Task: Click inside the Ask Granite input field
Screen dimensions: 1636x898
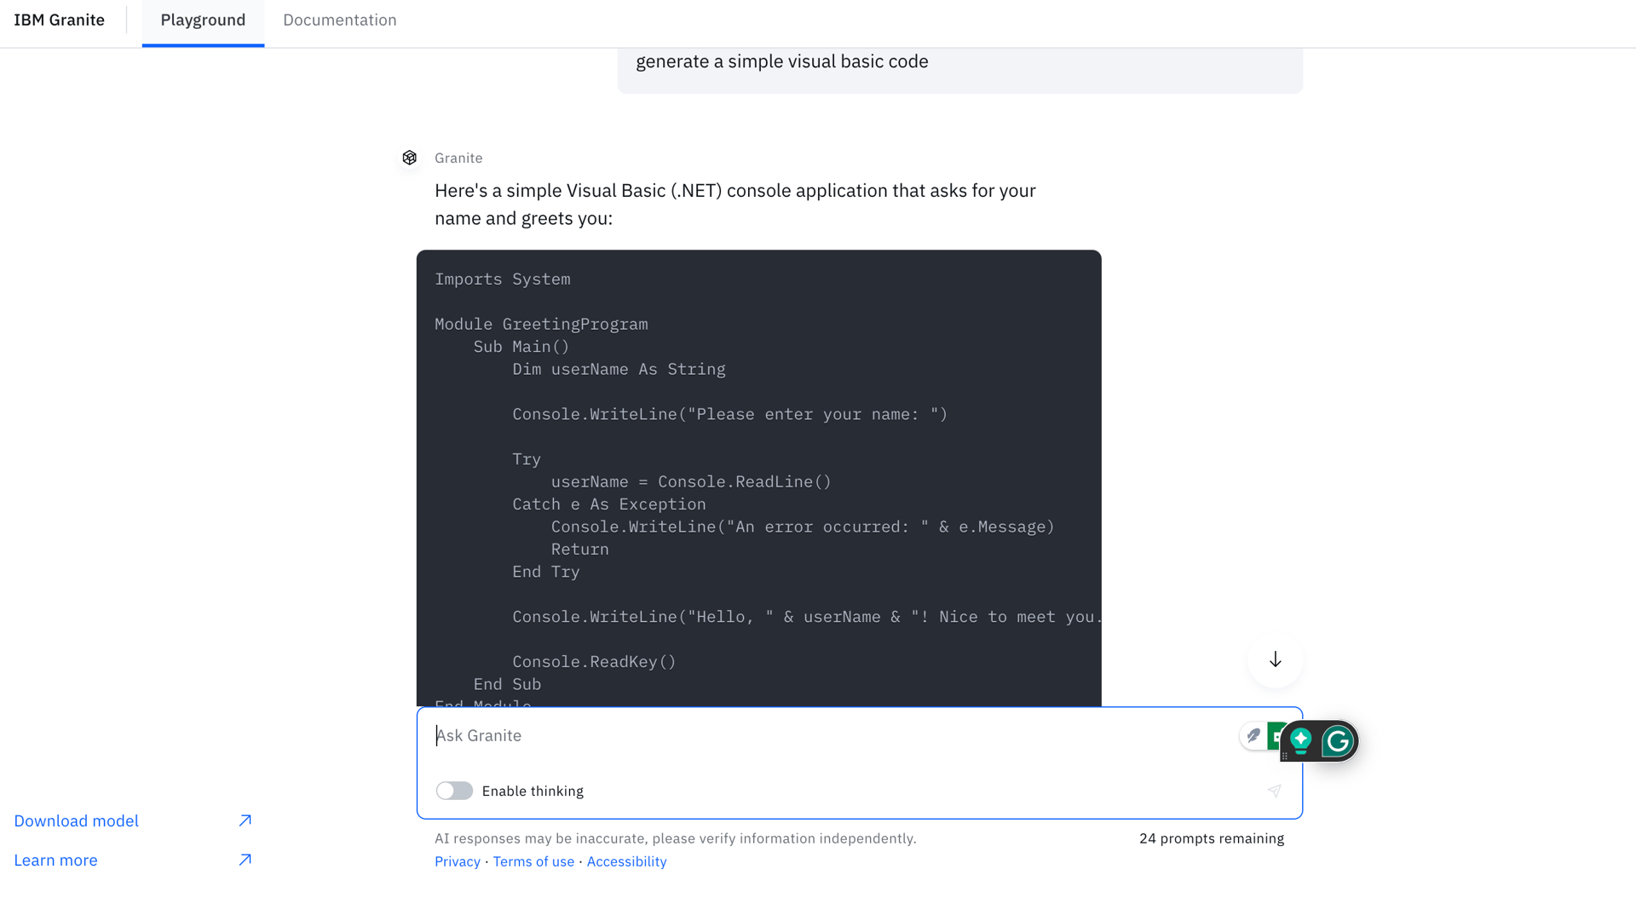Action: (767, 735)
